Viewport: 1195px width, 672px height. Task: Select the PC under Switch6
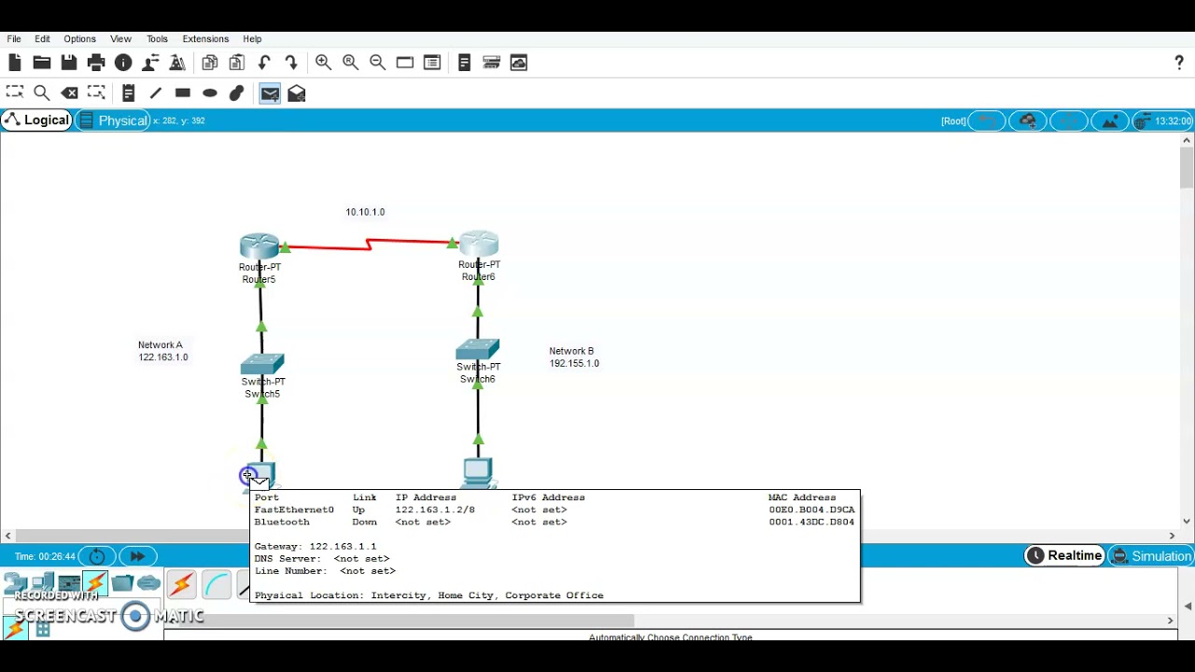tap(477, 472)
